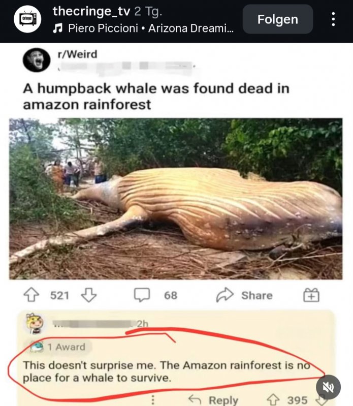Screen dimensions: 353x406
Task: Upvote the comment with 395 votes
Action: tap(273, 400)
